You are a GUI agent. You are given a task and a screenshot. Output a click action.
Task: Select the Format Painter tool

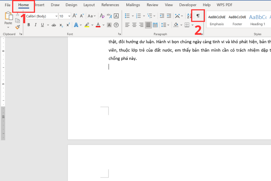[17, 27]
